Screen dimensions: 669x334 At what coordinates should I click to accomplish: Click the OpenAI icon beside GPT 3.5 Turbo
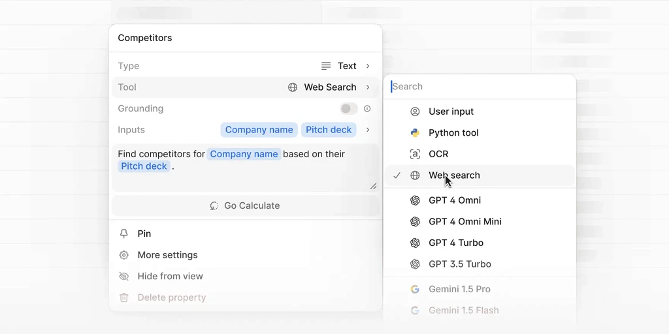(x=415, y=264)
